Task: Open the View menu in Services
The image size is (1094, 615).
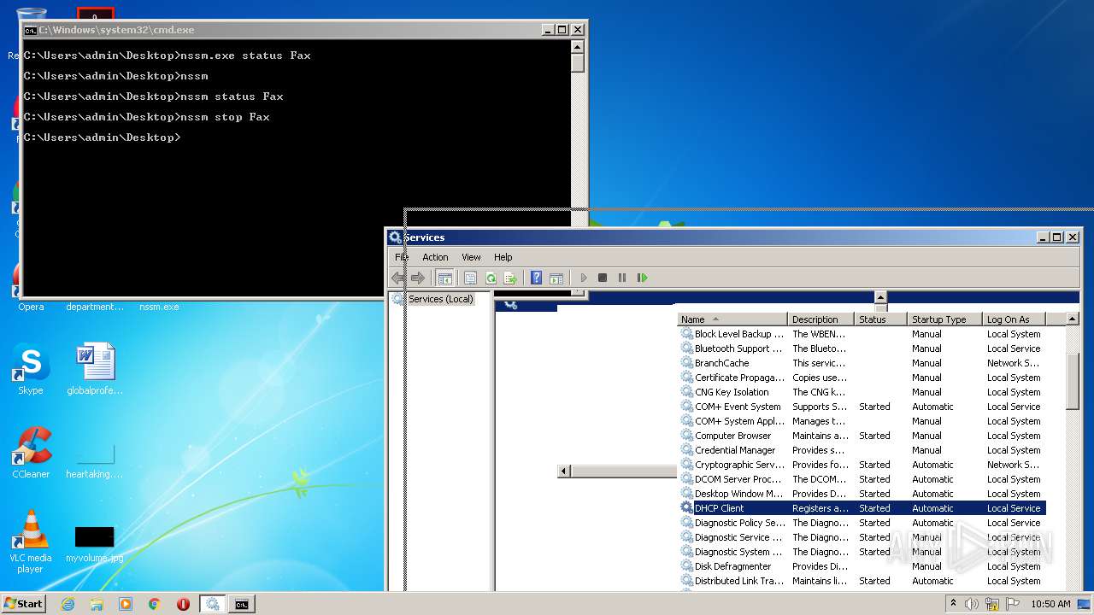Action: pos(471,257)
